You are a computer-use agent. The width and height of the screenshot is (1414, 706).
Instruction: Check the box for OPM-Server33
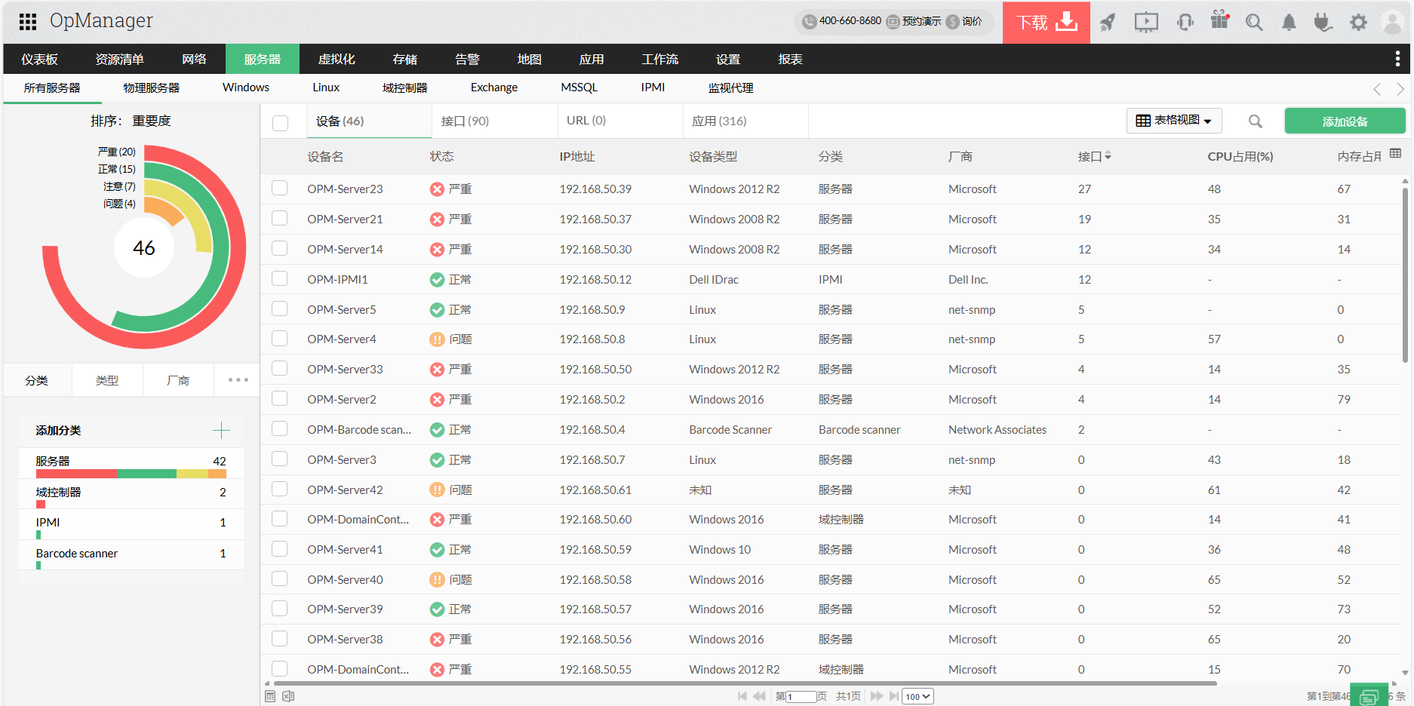280,368
